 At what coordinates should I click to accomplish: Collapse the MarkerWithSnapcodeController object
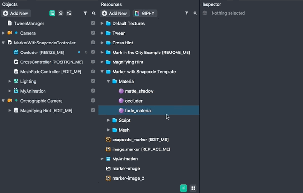tap(3, 43)
